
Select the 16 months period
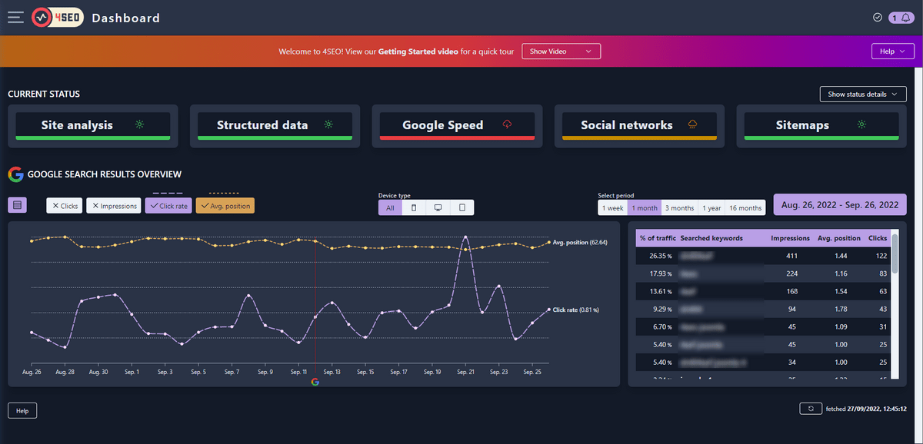[745, 207]
